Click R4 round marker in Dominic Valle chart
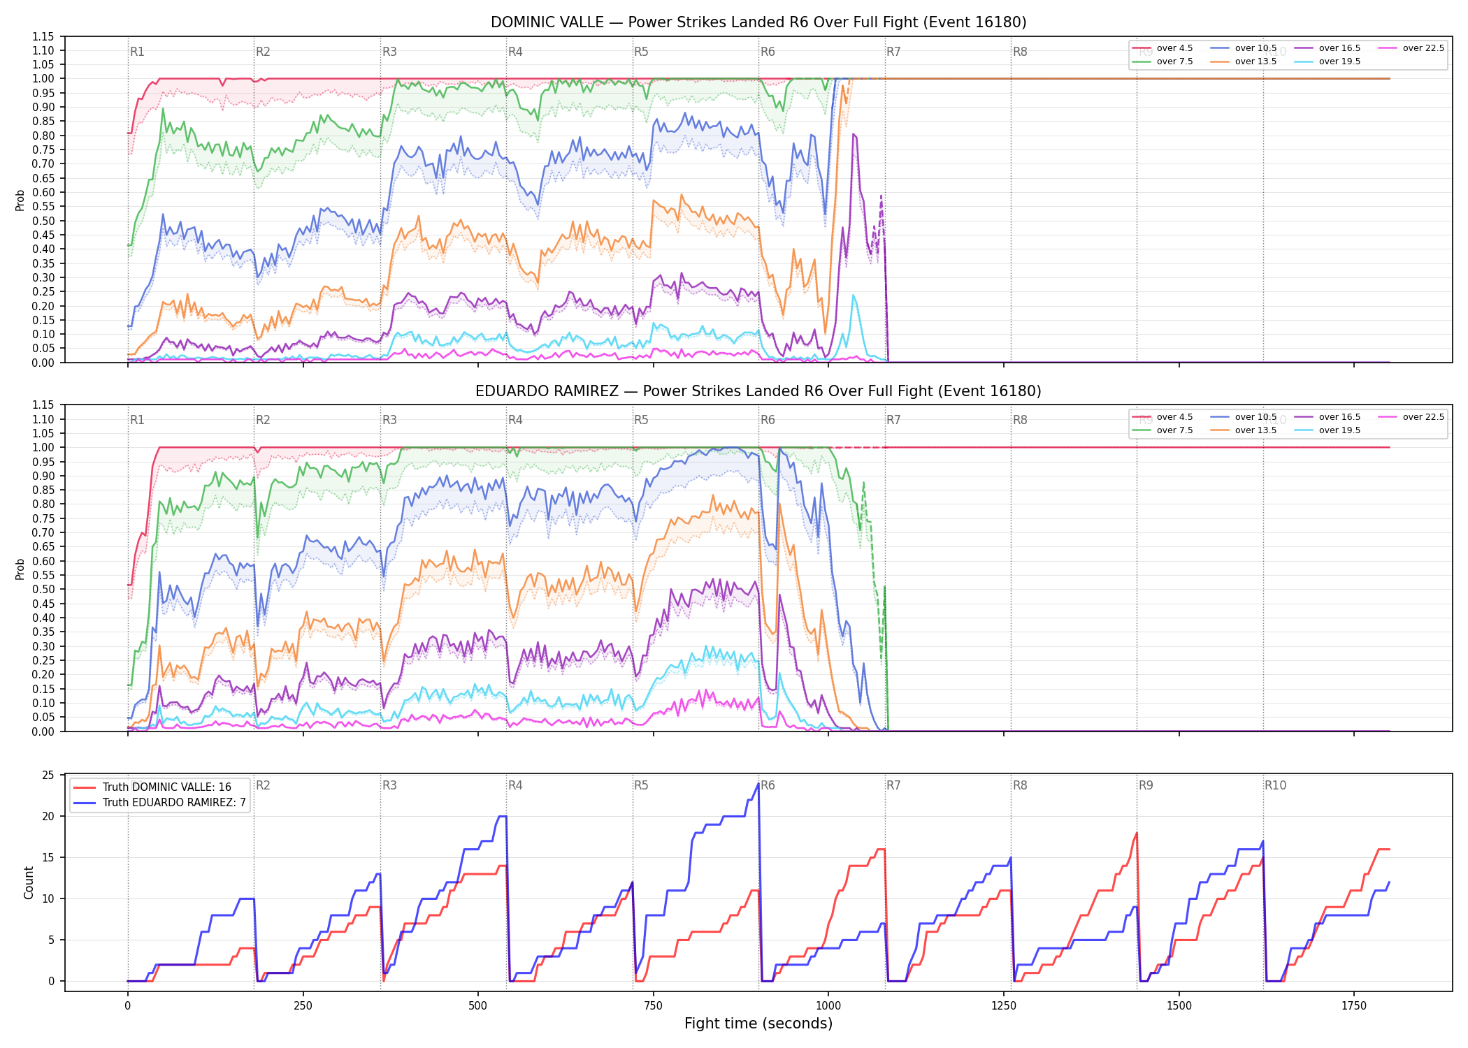1468x1048 pixels. (515, 52)
